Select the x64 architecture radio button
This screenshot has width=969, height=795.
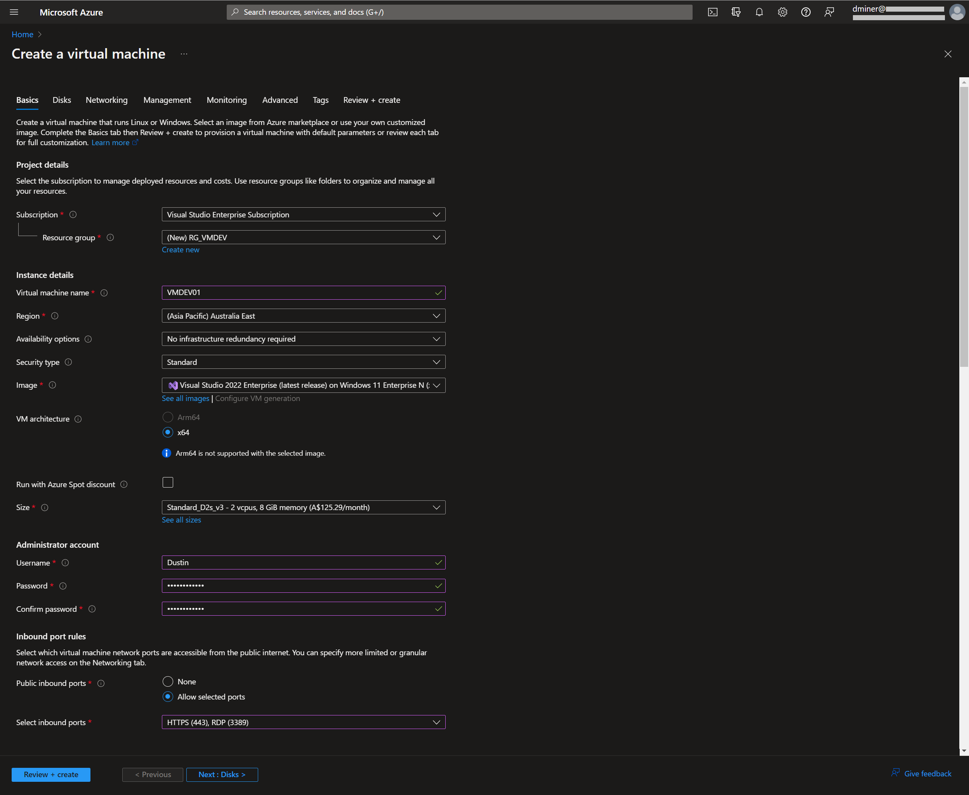coord(168,432)
